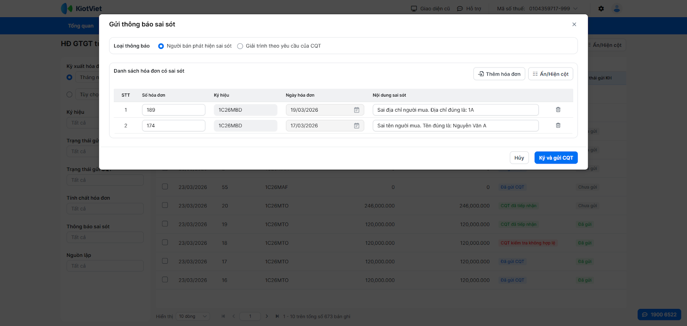Open calendar picker for date 17/03/2026
The width and height of the screenshot is (687, 326).
pyautogui.click(x=356, y=126)
